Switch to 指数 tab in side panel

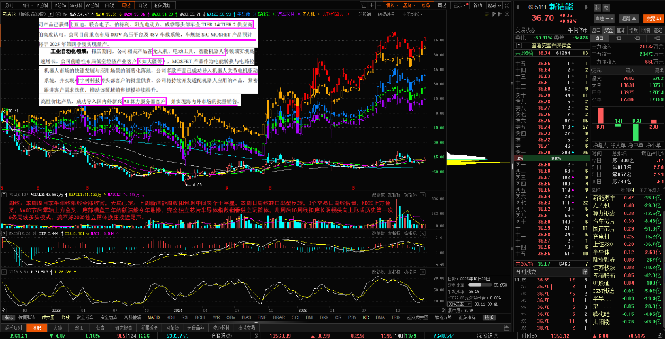[x=633, y=30]
